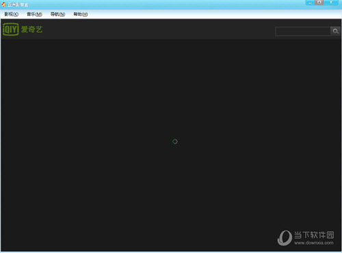Click the green iQIYI logo icon
342x253 pixels.
click(11, 29)
